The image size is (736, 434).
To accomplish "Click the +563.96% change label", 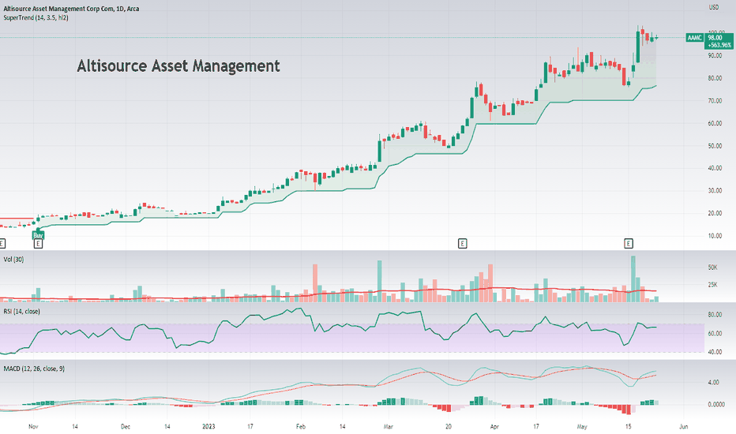I will point(719,45).
